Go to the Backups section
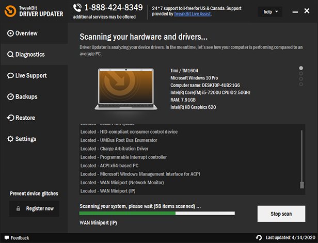This screenshot has height=243, width=318. (x=34, y=96)
